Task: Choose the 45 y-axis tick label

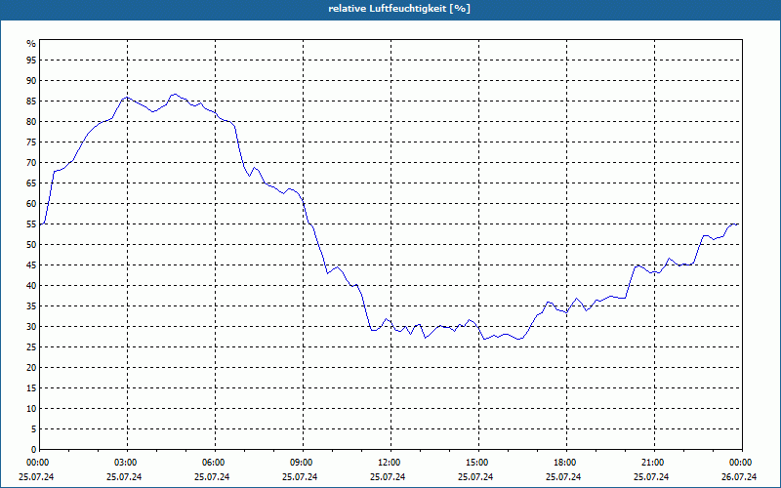Action: (x=31, y=264)
